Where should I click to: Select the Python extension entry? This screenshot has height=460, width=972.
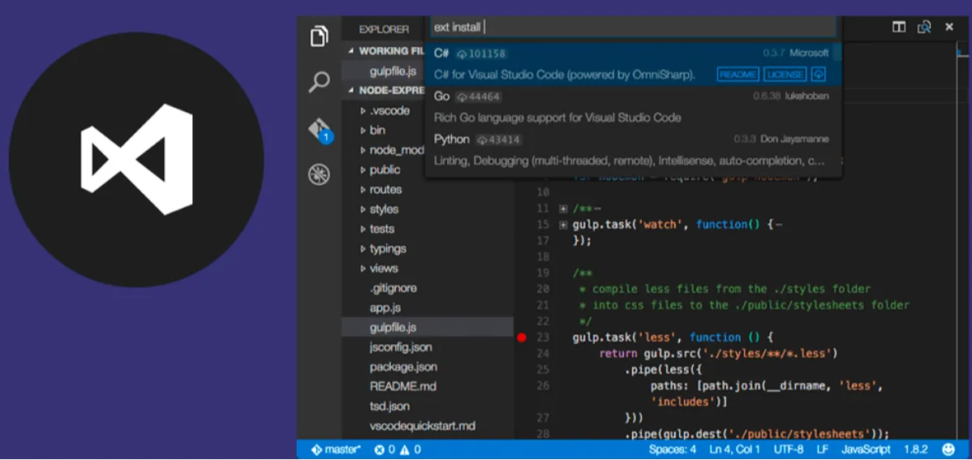click(633, 149)
